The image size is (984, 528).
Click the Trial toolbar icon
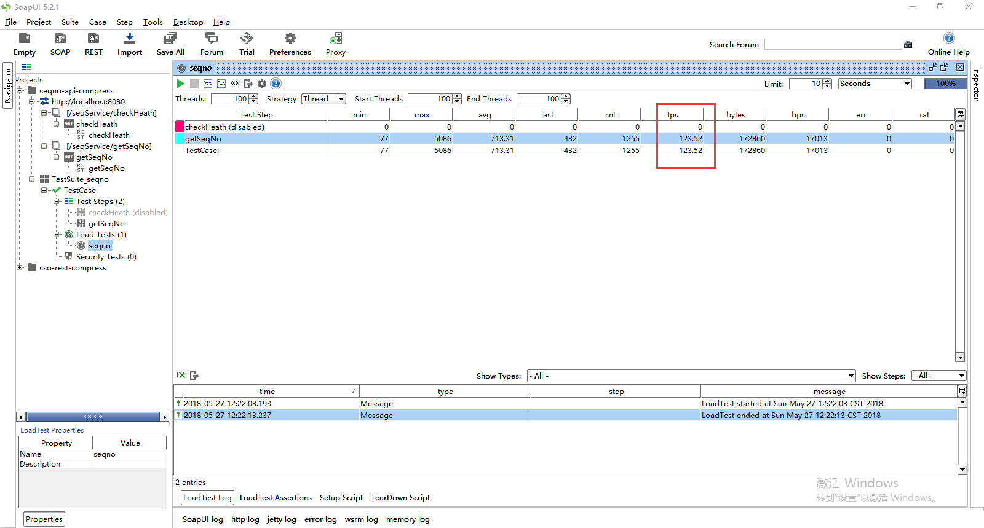[247, 44]
